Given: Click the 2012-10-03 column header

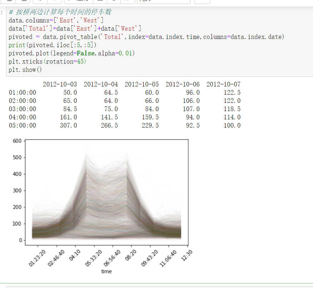Looking at the screenshot, I should (x=60, y=84).
